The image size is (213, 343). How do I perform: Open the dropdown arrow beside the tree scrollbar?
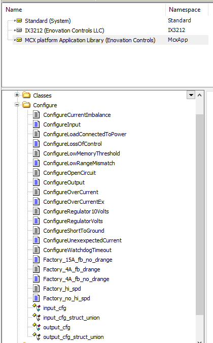coord(191,95)
